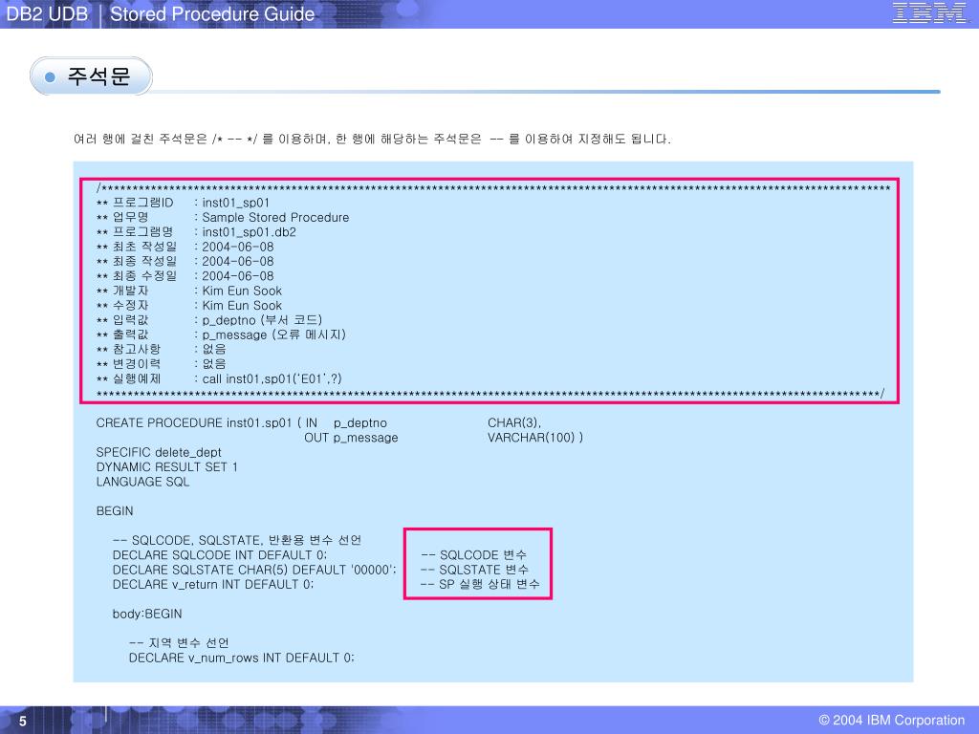
Task: Click the 'CREATE PROCEDURE inst01.sp01' statement
Action: pos(193,422)
